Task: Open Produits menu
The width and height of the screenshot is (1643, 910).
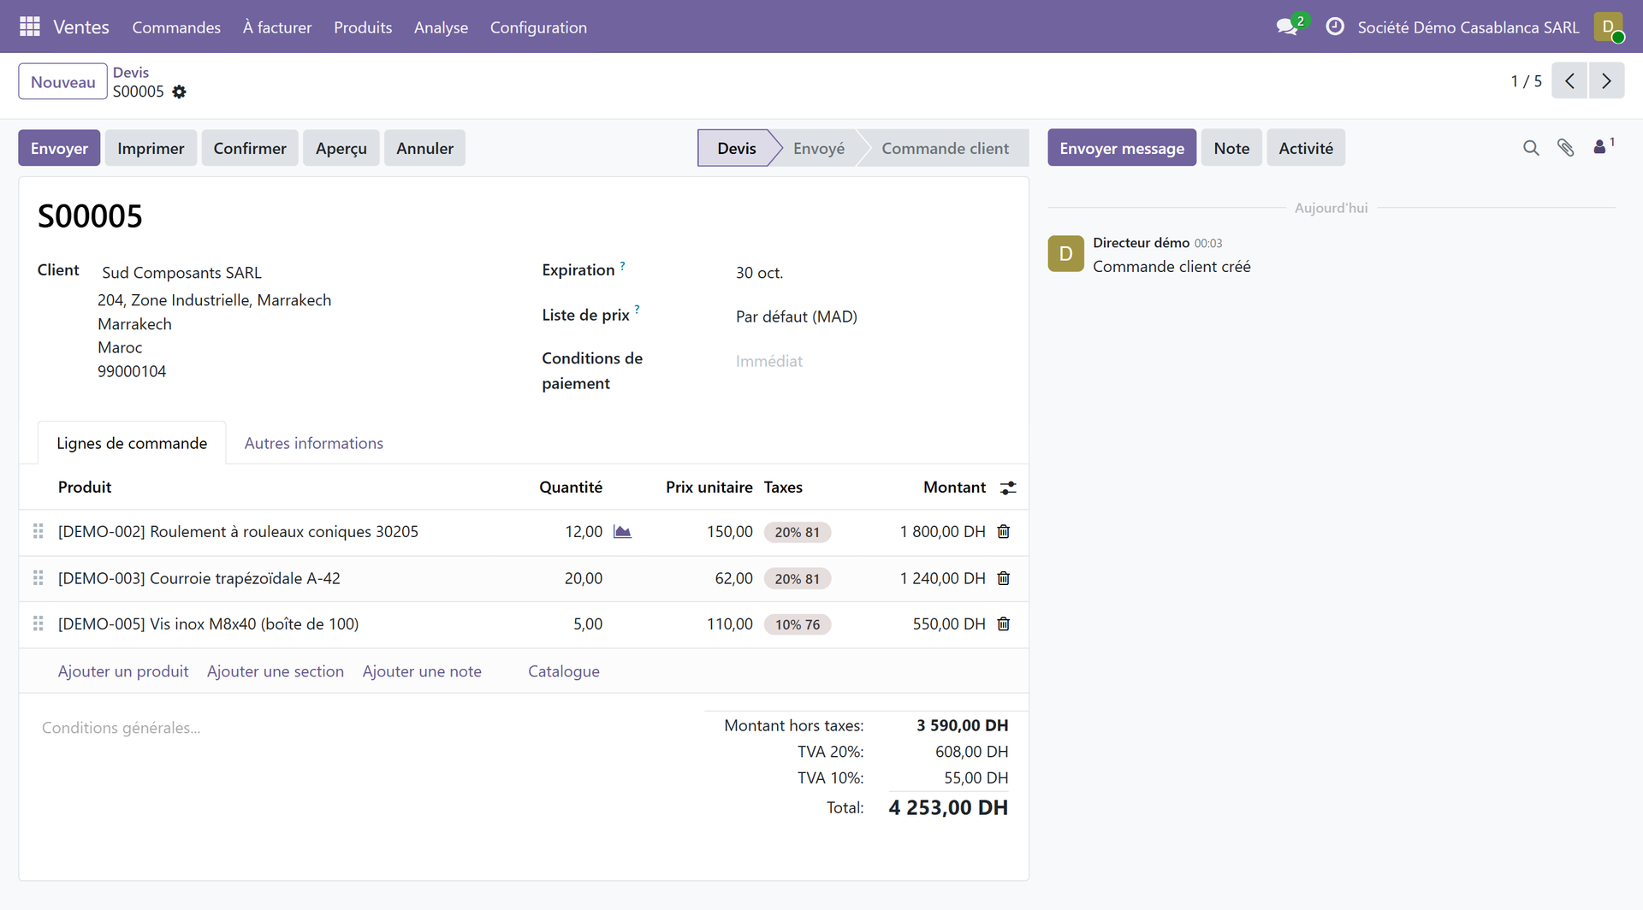Action: pos(363,27)
